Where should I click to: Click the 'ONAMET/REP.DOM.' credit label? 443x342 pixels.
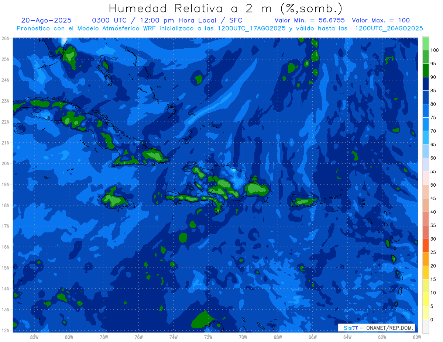point(390,328)
